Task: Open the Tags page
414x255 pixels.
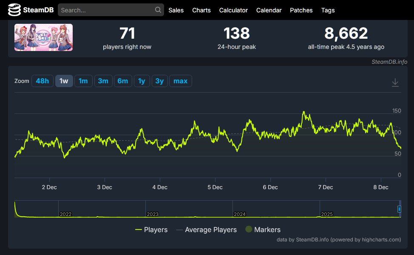Action: click(328, 10)
